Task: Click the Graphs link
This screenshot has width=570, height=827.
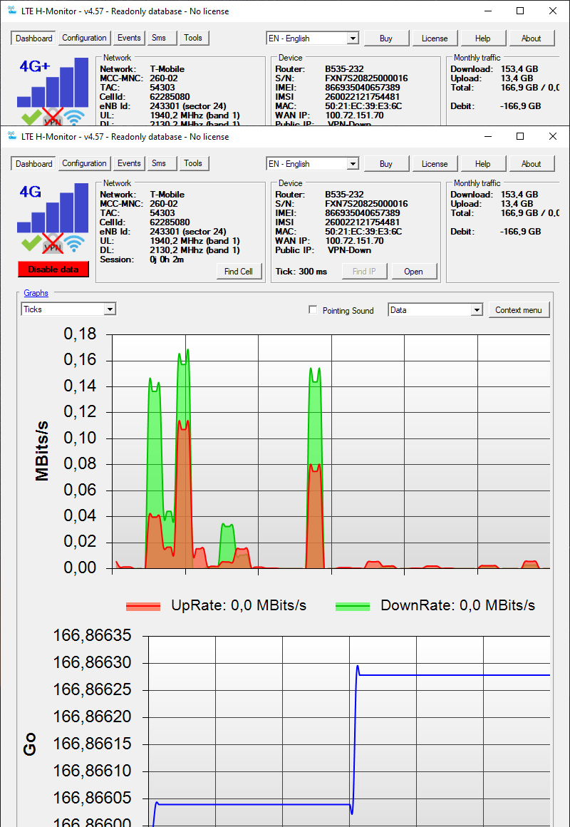Action: (x=36, y=293)
